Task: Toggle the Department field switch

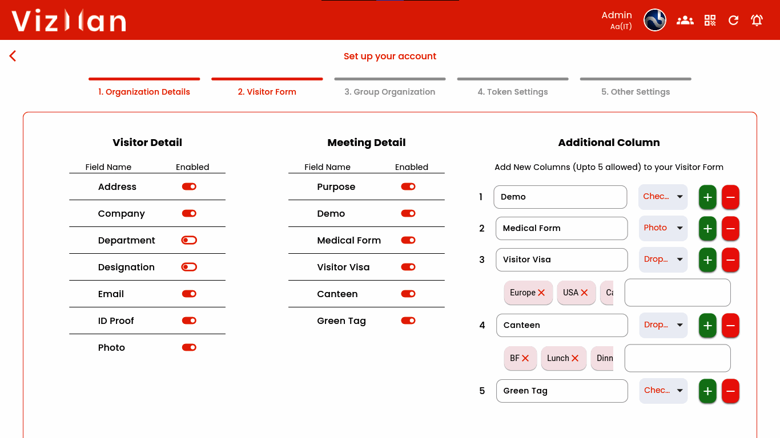Action: 189,240
